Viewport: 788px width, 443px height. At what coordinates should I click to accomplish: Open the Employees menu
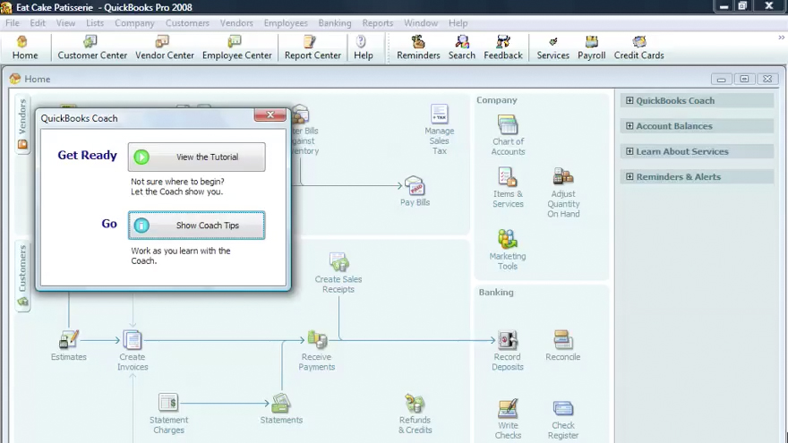(286, 23)
